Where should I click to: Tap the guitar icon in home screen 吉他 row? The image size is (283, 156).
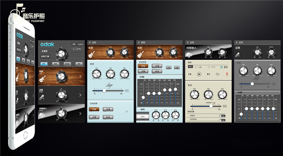tap(42, 79)
